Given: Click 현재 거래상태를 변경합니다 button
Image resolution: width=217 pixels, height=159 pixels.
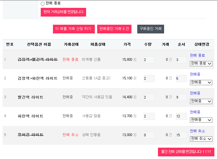Looking at the screenshot, I should (63, 12).
